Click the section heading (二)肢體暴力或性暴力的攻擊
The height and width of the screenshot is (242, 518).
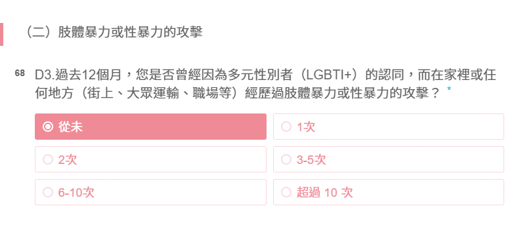(114, 32)
